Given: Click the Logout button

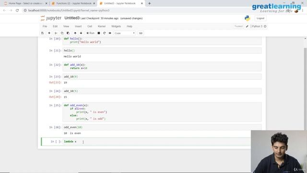Looking at the screenshot, I should click(260, 18).
